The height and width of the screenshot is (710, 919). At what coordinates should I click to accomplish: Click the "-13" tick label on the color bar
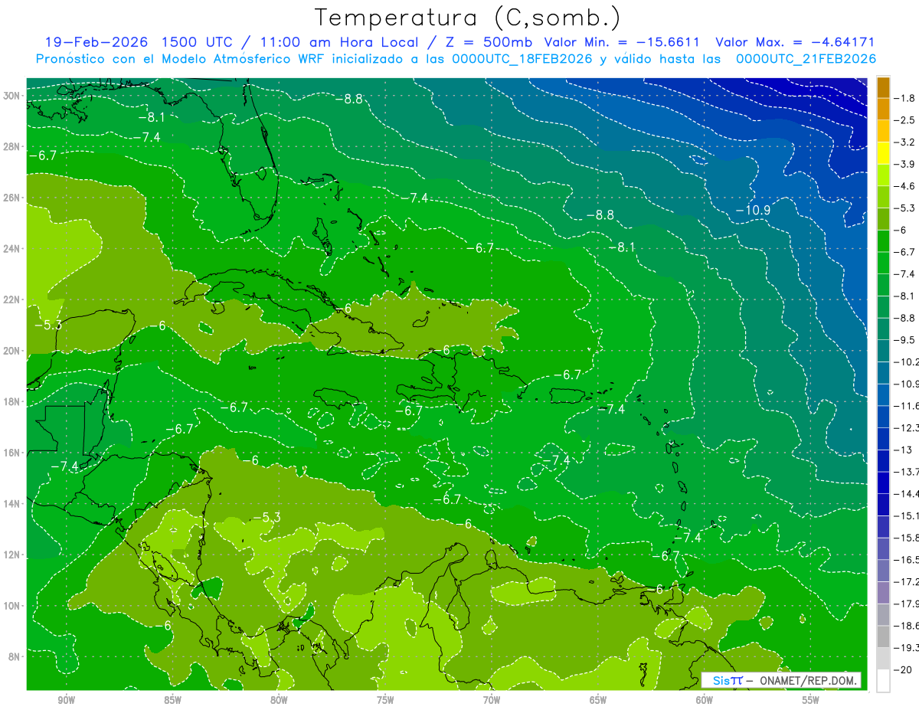coord(904,450)
